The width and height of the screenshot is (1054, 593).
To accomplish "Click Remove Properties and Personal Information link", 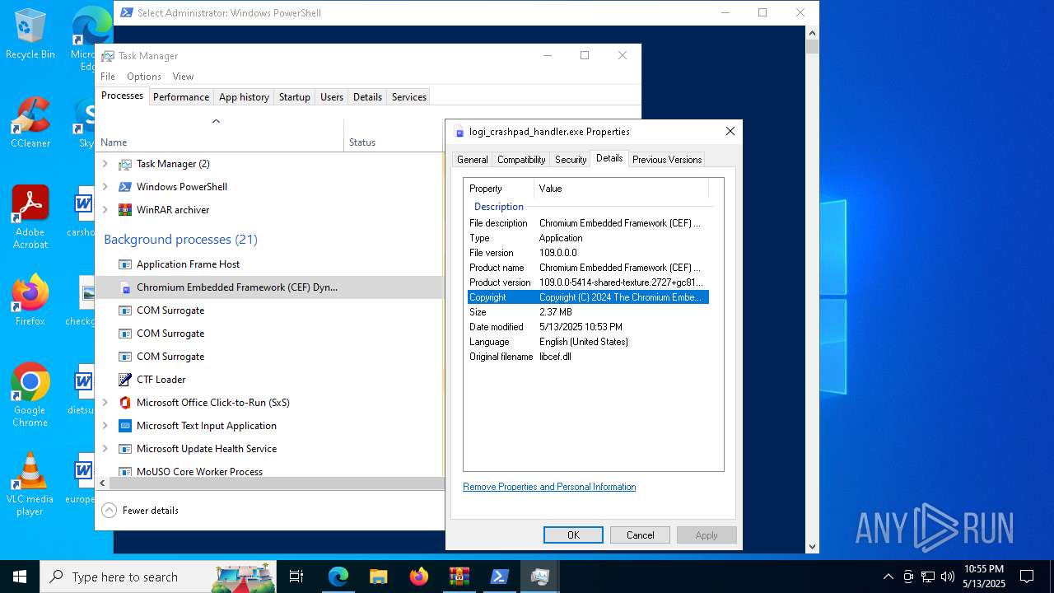I will 549,487.
